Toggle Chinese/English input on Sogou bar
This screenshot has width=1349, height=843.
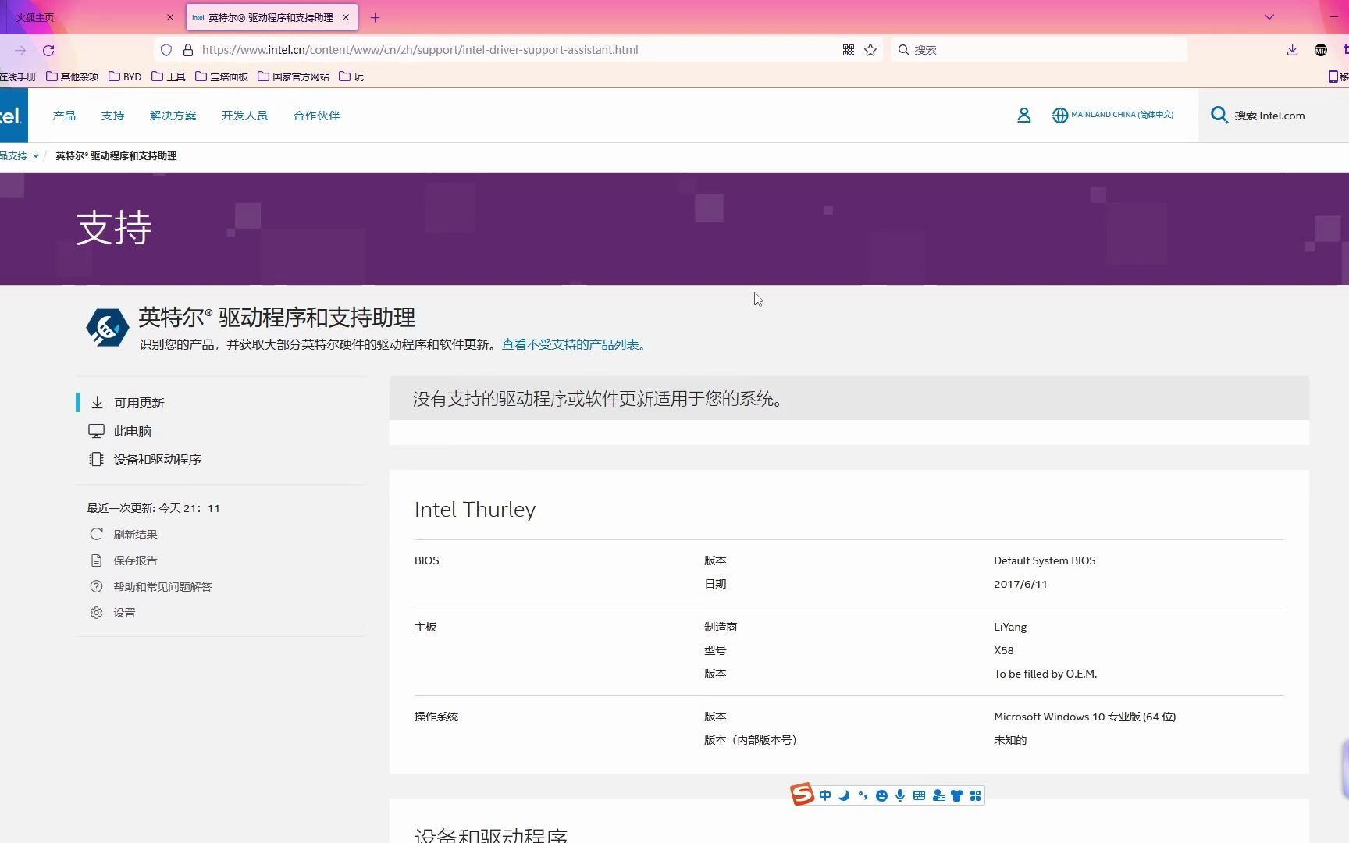tap(825, 795)
